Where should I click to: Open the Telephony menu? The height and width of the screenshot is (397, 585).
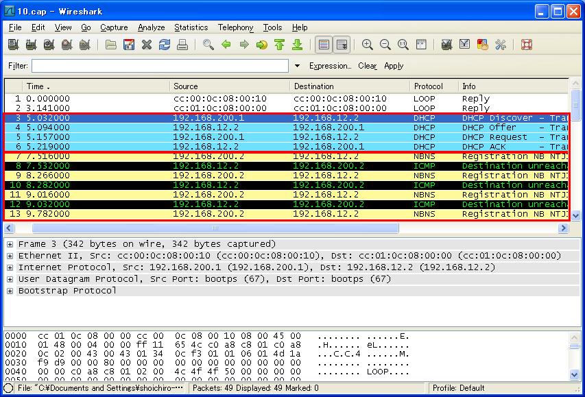click(x=236, y=27)
